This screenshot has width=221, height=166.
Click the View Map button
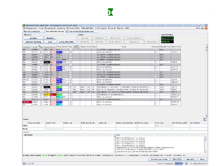(99, 42)
